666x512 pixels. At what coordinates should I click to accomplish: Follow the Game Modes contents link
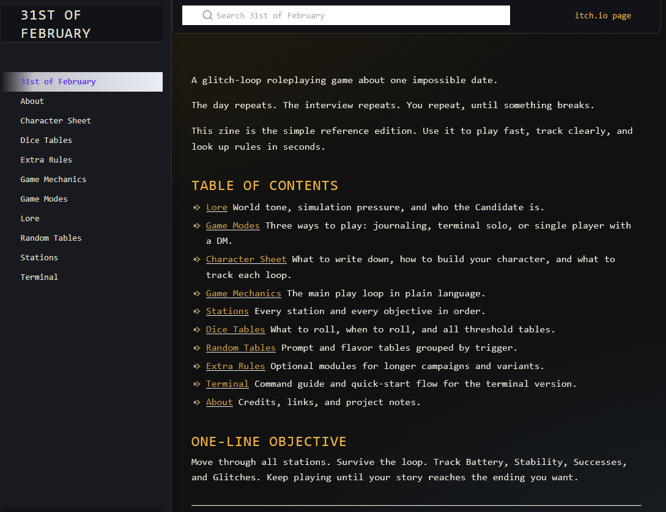click(x=233, y=225)
